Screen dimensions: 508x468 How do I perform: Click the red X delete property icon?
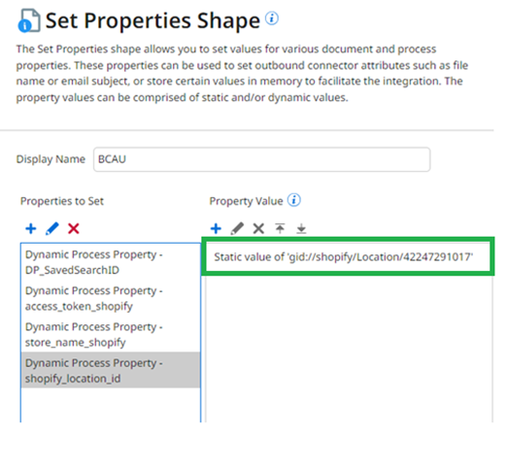click(74, 228)
